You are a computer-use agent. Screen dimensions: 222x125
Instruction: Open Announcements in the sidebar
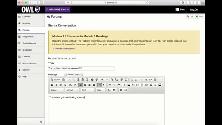point(31,63)
